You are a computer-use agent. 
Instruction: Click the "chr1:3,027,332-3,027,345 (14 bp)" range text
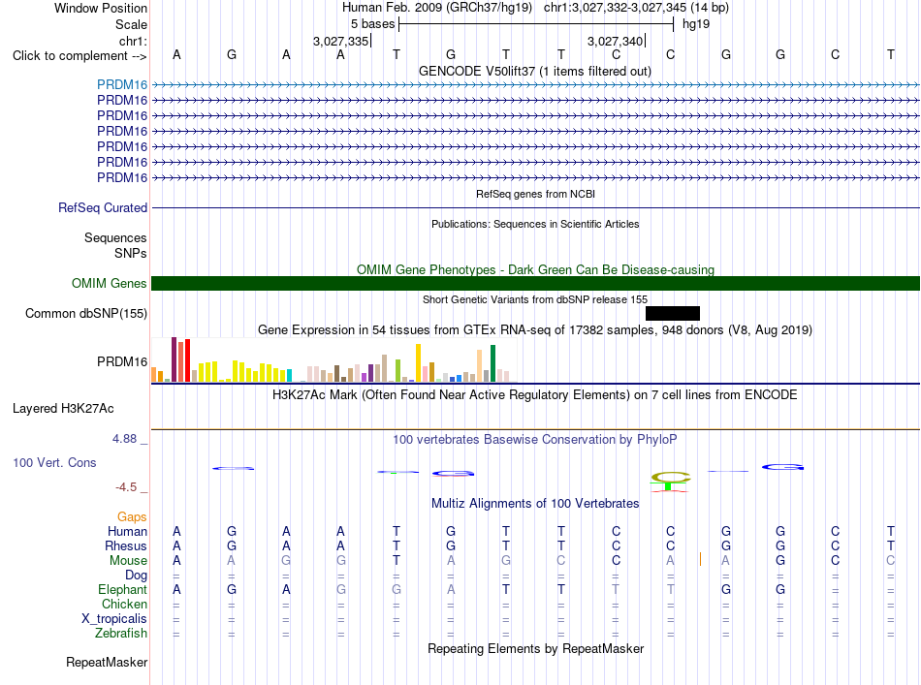pyautogui.click(x=636, y=8)
